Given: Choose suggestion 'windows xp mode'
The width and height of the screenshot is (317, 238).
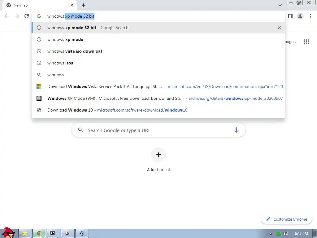Looking at the screenshot, I should 158,39.
